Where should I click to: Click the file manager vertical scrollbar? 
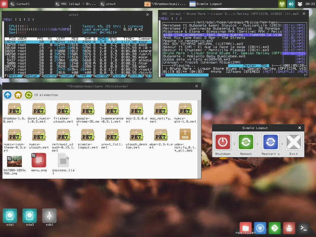(199, 139)
